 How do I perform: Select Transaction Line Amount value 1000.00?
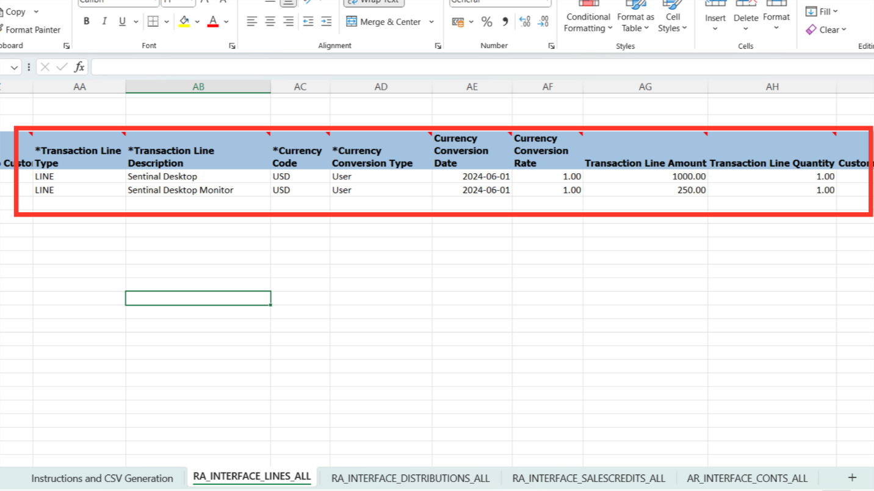click(645, 176)
